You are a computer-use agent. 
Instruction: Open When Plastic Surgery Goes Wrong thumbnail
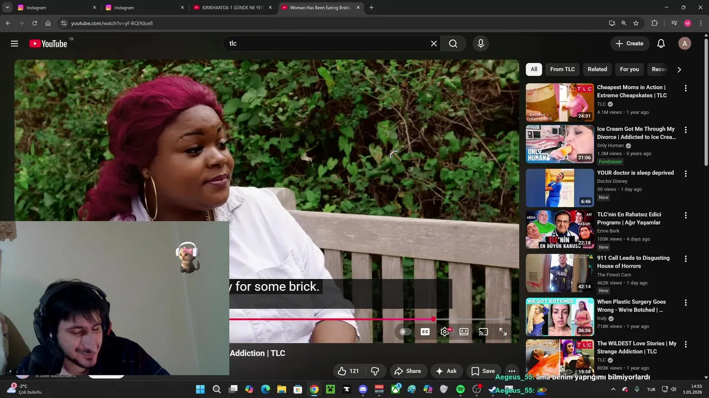coord(559,317)
